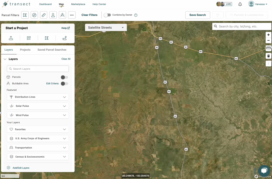Click the more parcel filters ellipsis icon
Viewport: 272px width, 179px height.
tap(72, 15)
